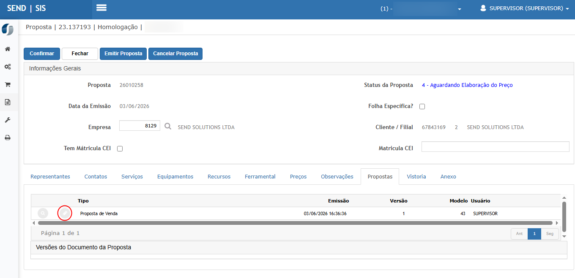Click the printer icon in sidebar
Screen dimensions: 575x278
[x=8, y=138]
